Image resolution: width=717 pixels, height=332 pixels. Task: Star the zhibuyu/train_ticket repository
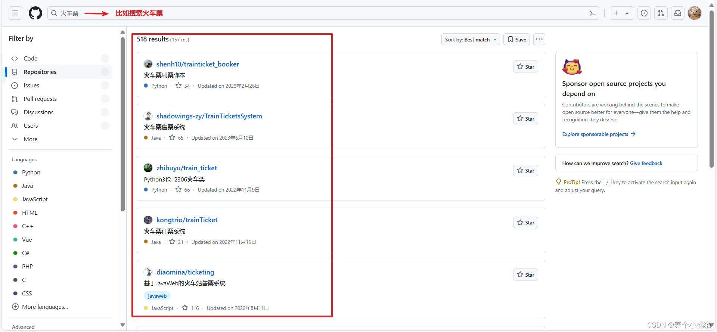pyautogui.click(x=525, y=171)
